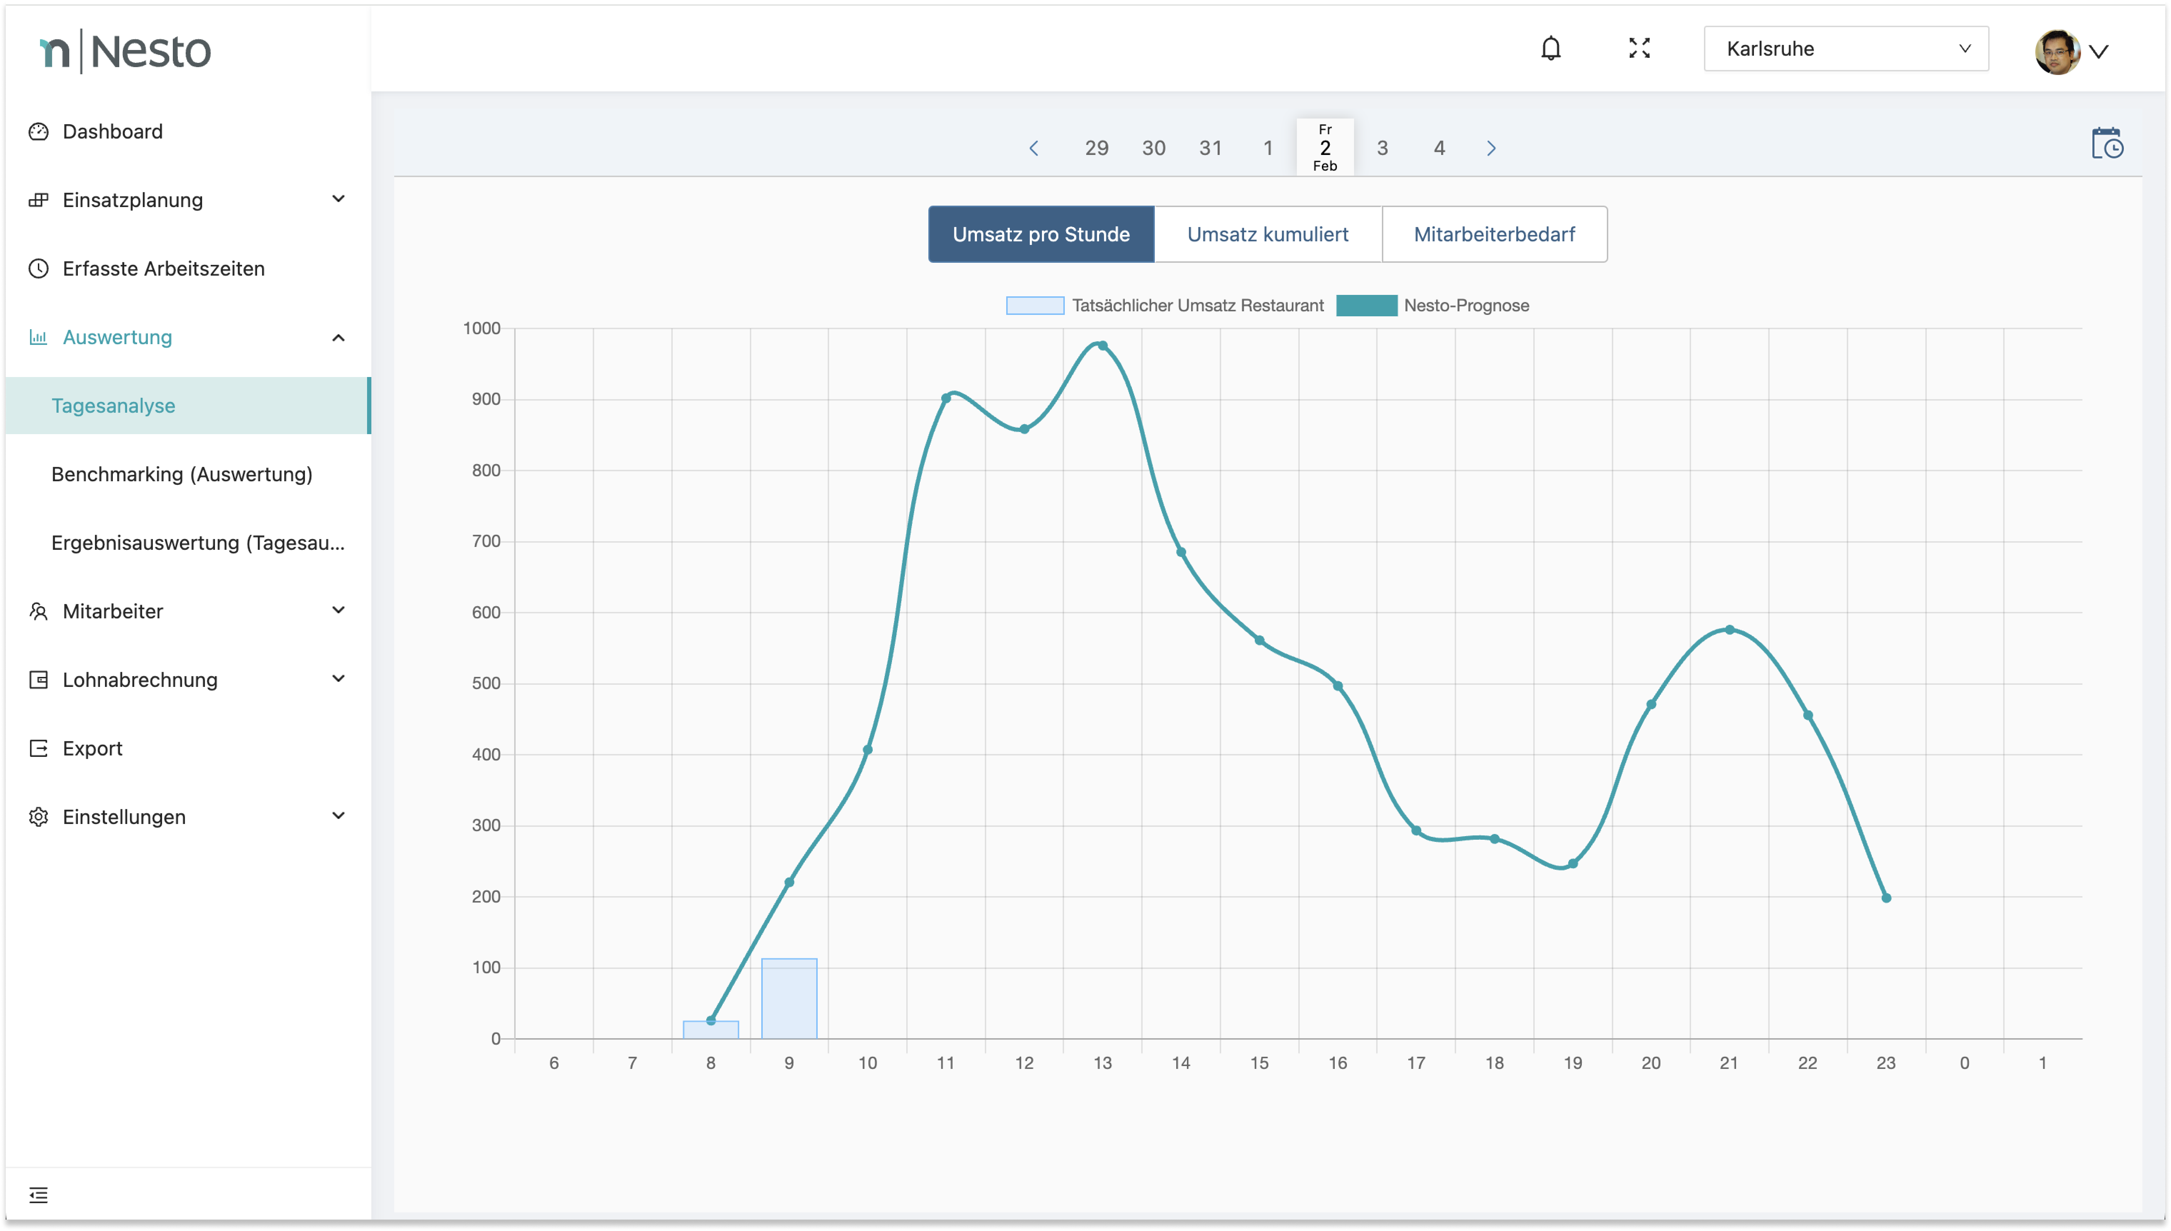Collapse sidebar using bottom menu icon
Image resolution: width=2171 pixels, height=1231 pixels.
[38, 1195]
